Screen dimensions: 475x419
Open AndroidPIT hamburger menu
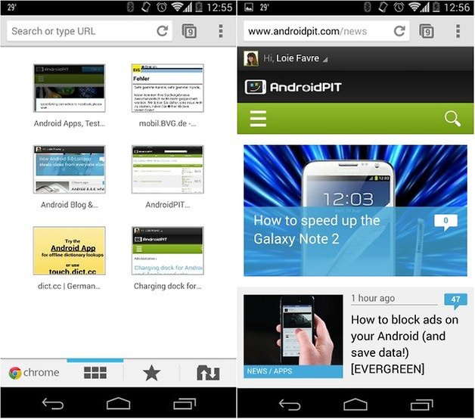(x=258, y=119)
